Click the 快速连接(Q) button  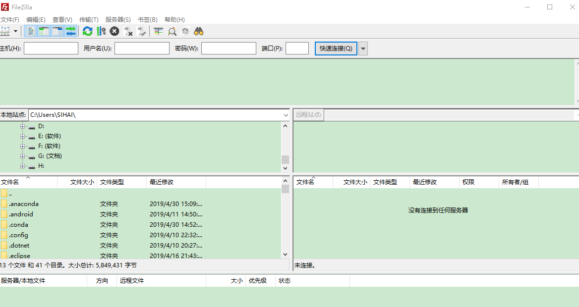click(336, 49)
